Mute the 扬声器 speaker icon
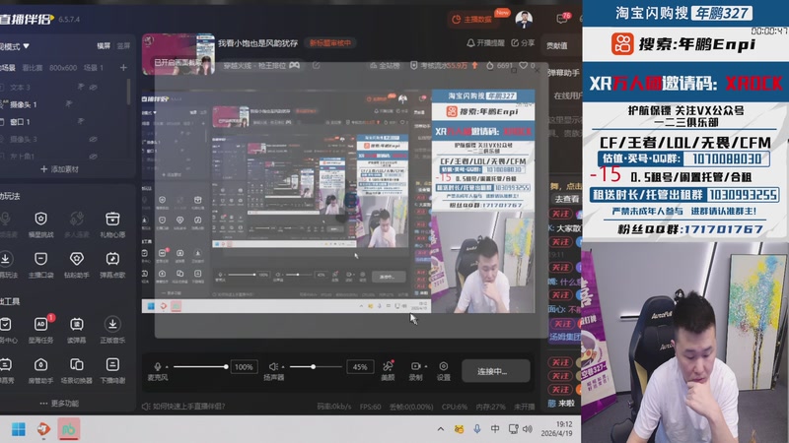 273,366
